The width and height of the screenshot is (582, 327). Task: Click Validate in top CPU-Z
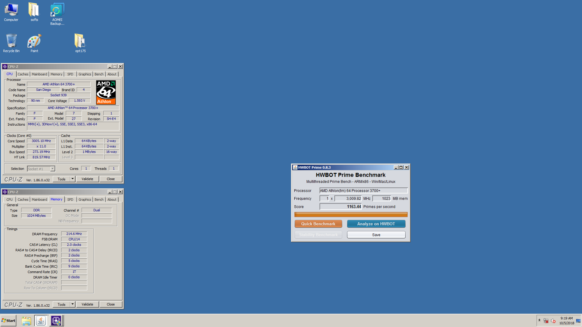coord(87,179)
